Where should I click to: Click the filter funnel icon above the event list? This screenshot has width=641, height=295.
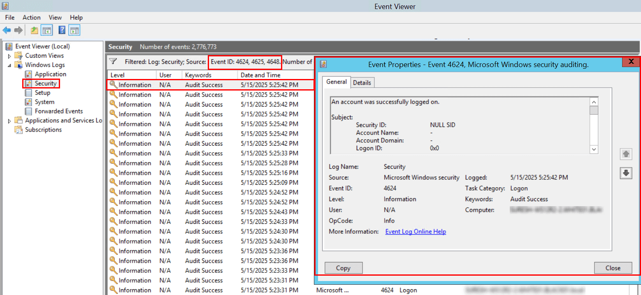click(x=112, y=62)
